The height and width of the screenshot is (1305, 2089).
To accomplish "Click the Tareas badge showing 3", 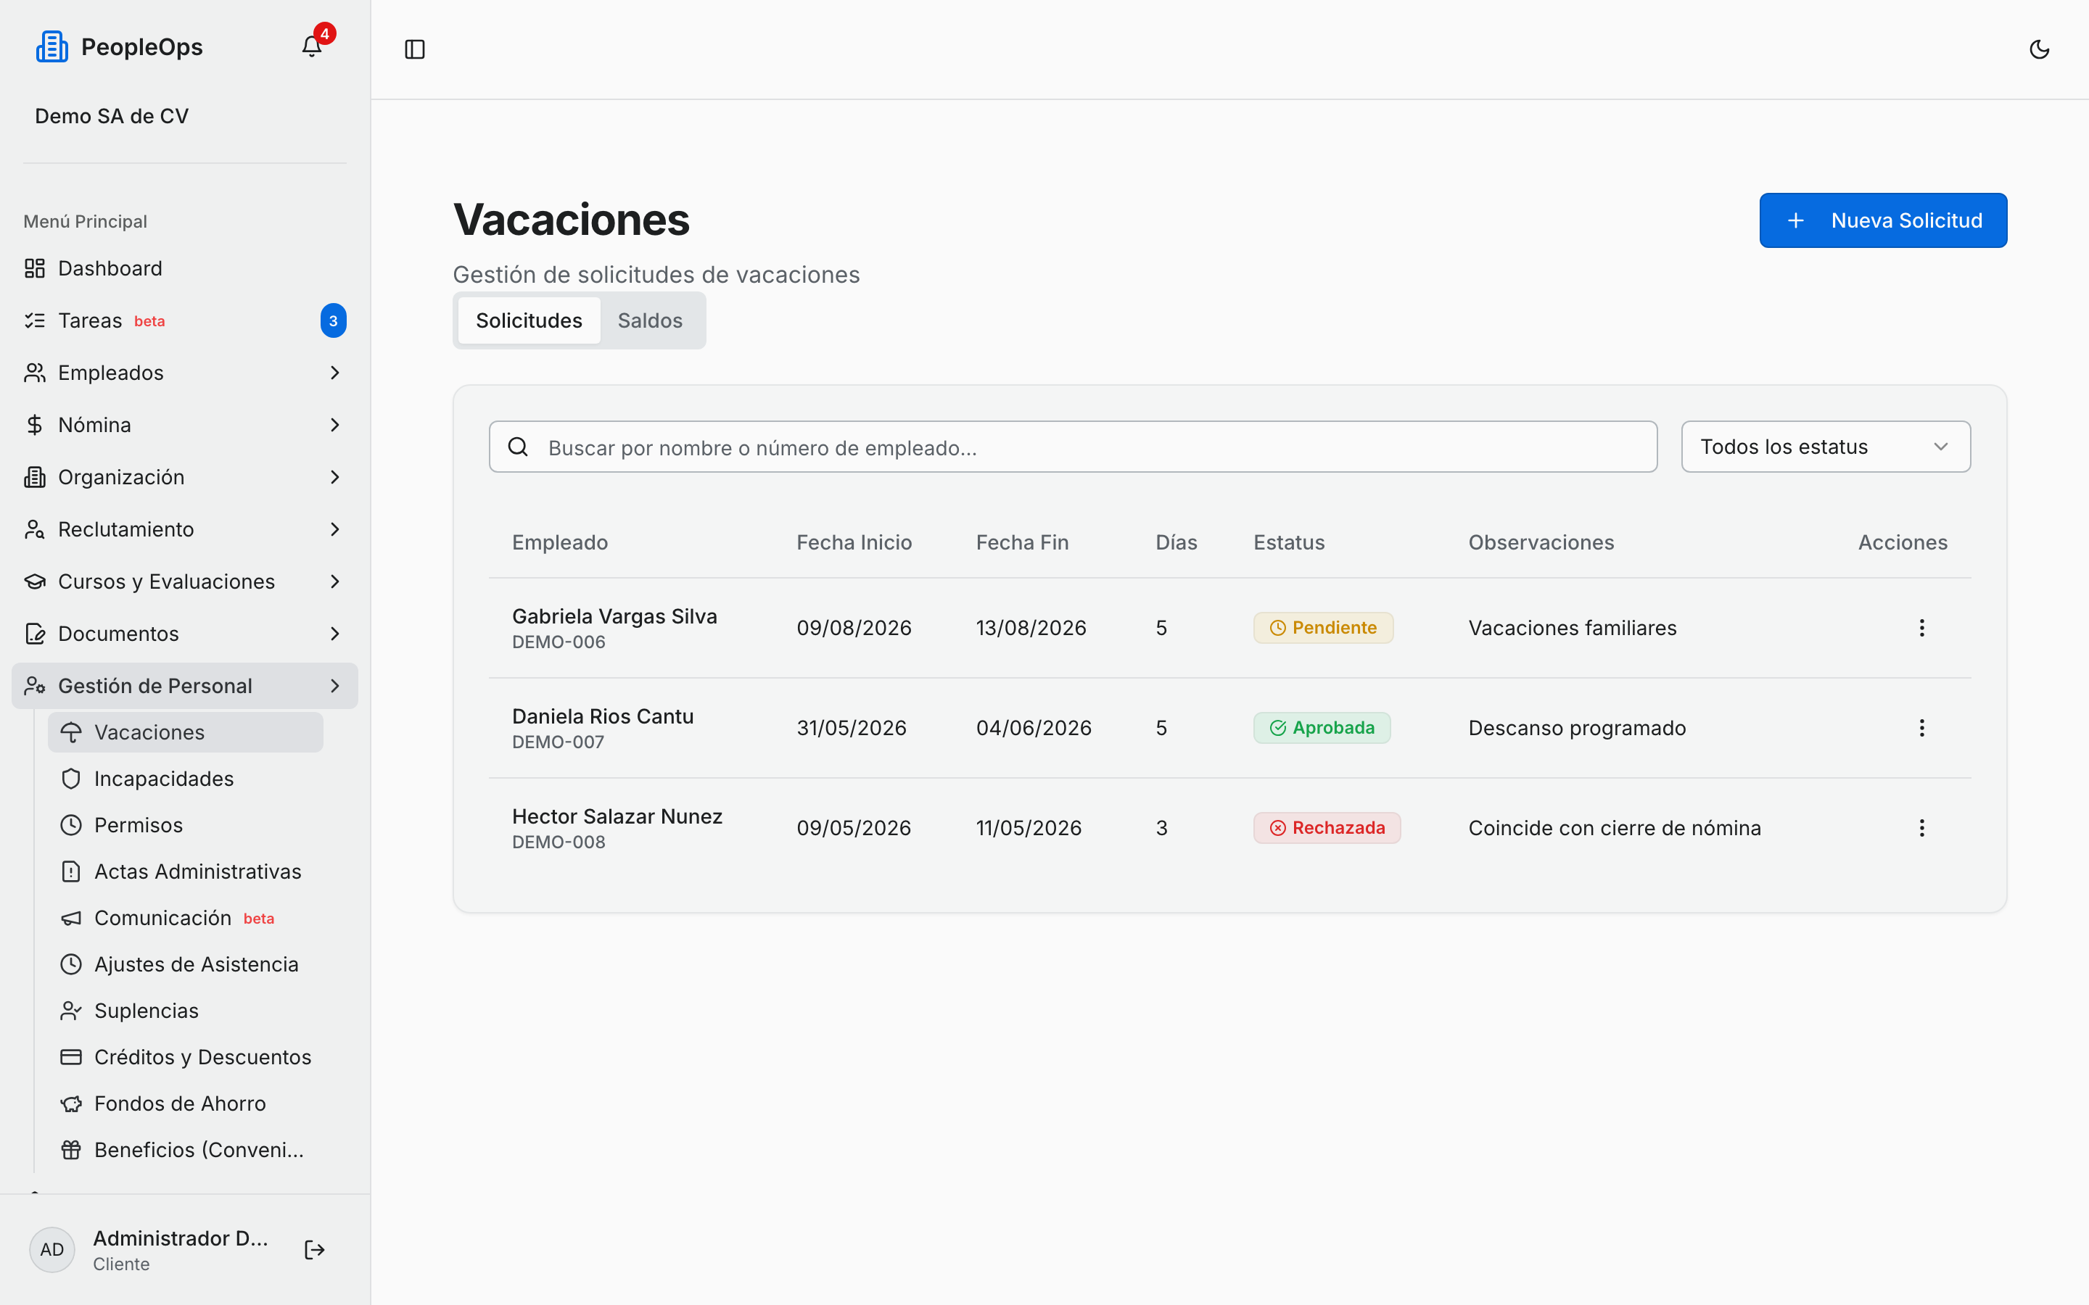I will point(333,321).
